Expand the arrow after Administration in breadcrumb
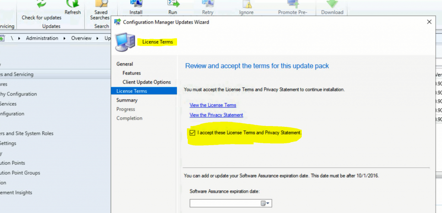The width and height of the screenshot is (442, 213). (x=65, y=38)
